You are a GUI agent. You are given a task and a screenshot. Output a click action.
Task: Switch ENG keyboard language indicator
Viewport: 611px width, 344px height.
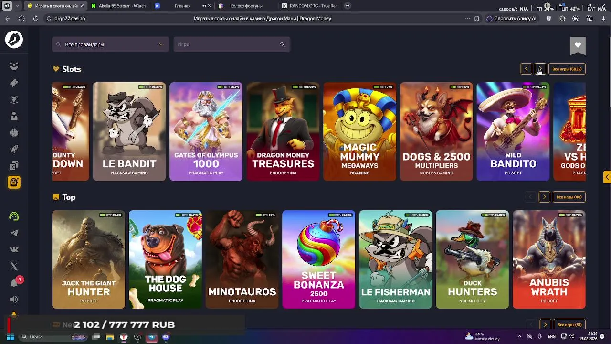click(552, 337)
